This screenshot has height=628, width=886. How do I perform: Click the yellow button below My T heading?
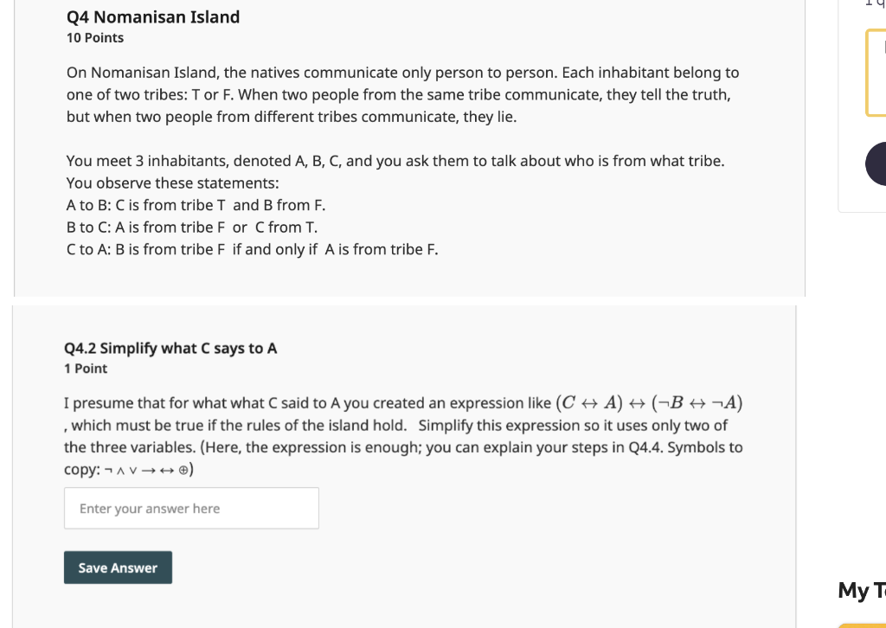pos(865,625)
